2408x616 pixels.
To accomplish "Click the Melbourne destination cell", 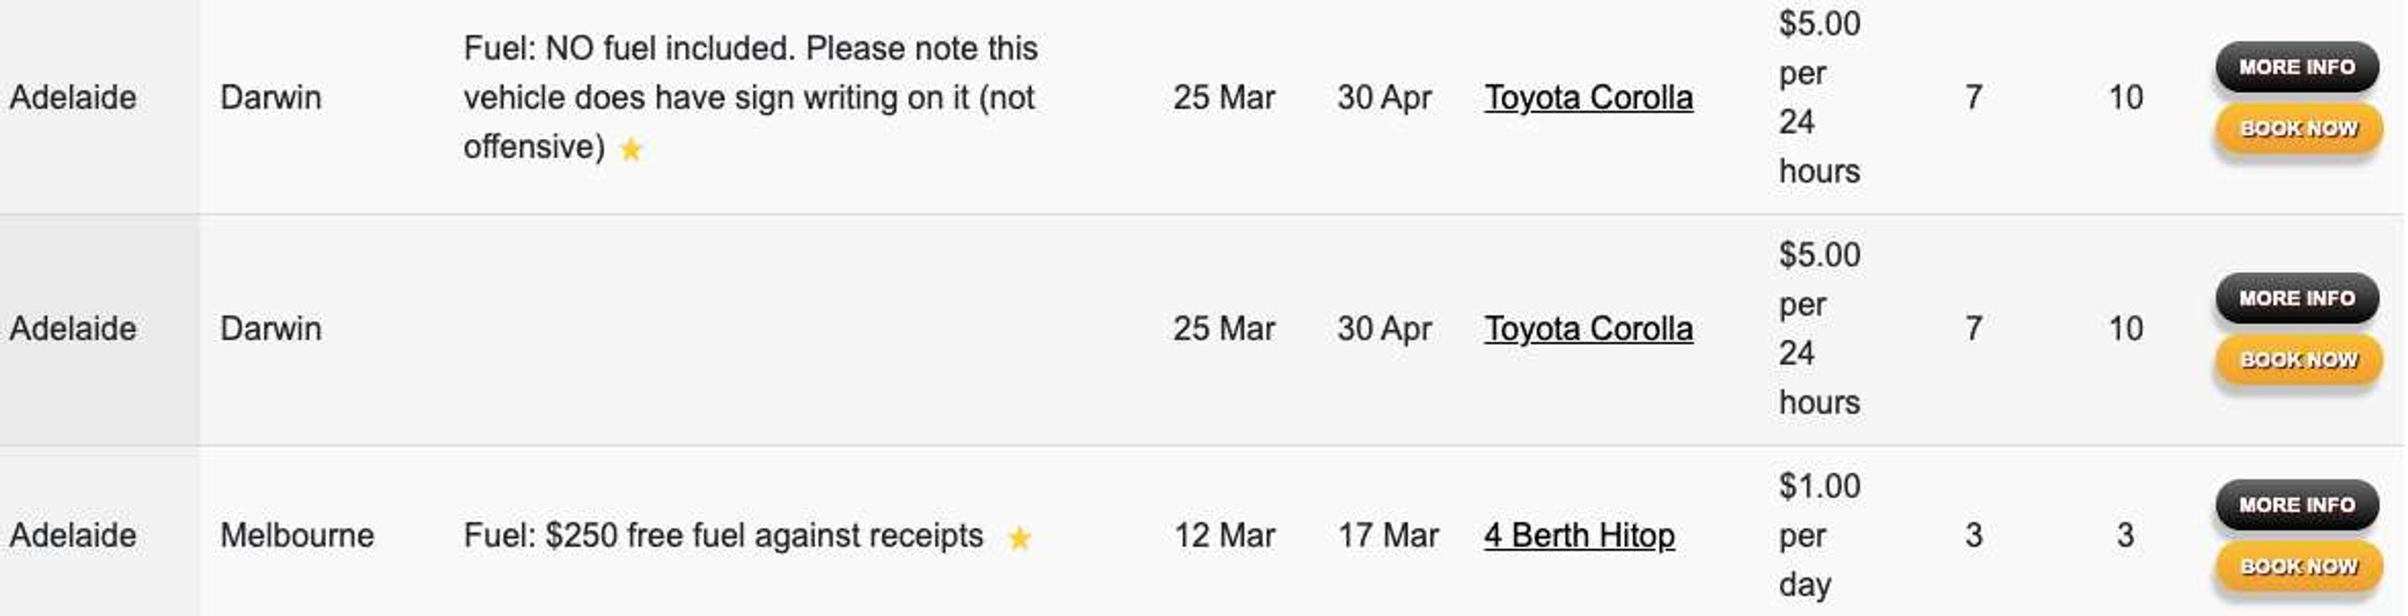I will pos(297,536).
